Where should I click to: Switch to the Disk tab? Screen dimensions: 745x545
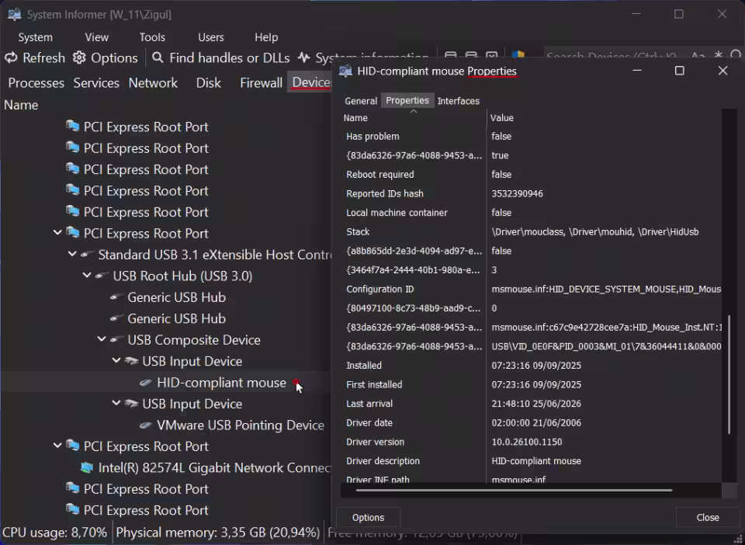click(x=208, y=82)
